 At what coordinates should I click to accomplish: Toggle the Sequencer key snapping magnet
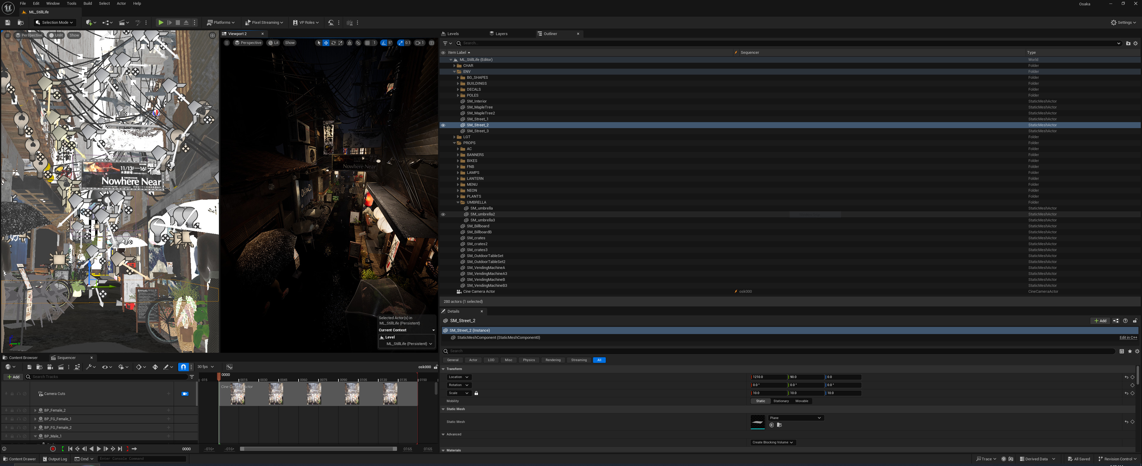tap(183, 367)
